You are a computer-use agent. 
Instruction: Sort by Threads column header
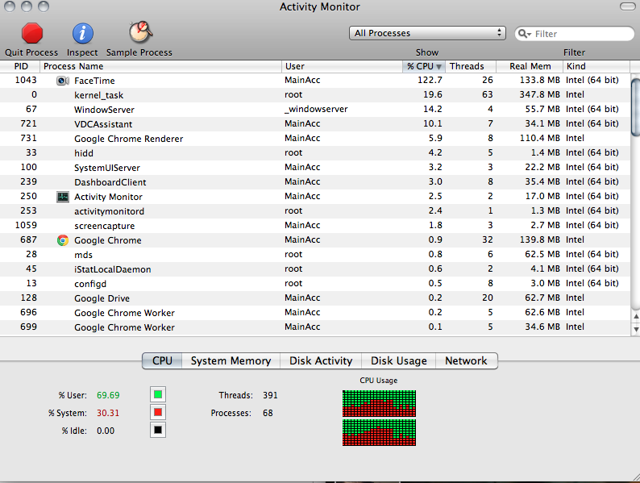pos(471,66)
